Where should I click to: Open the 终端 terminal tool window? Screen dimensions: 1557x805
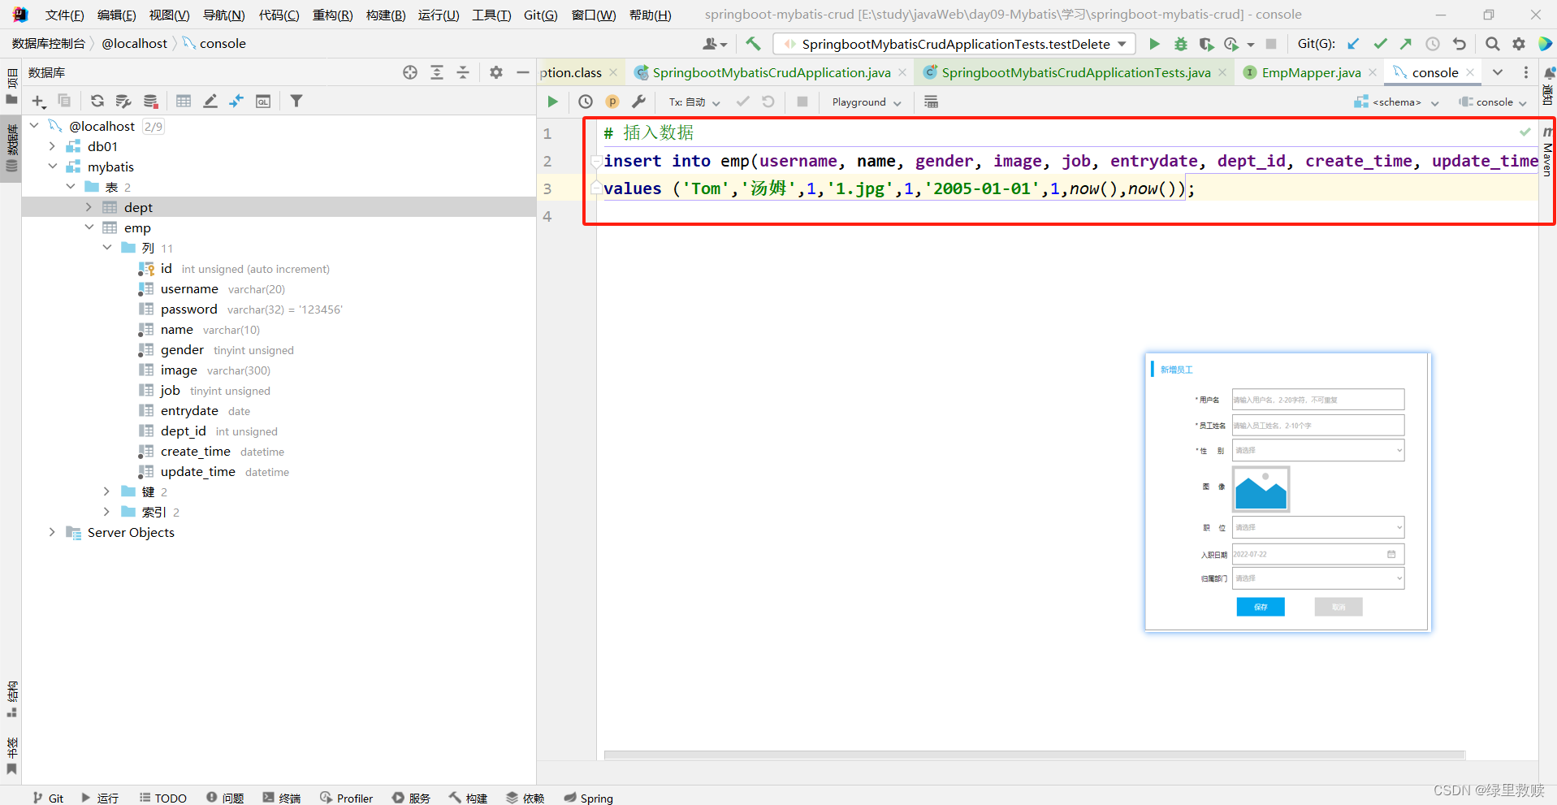(x=282, y=797)
